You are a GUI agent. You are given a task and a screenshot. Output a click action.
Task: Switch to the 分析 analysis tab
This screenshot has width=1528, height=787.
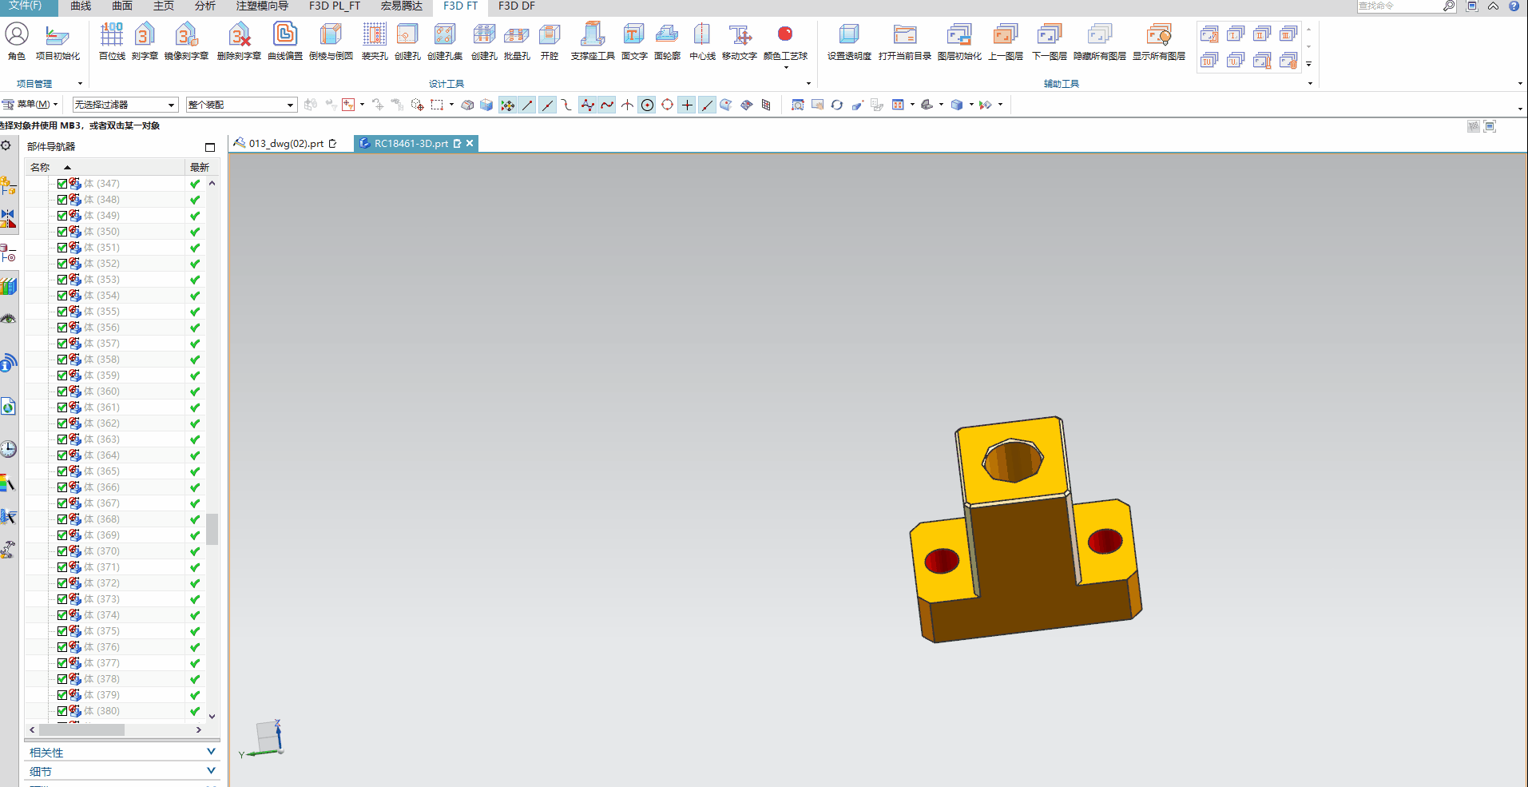tap(205, 6)
